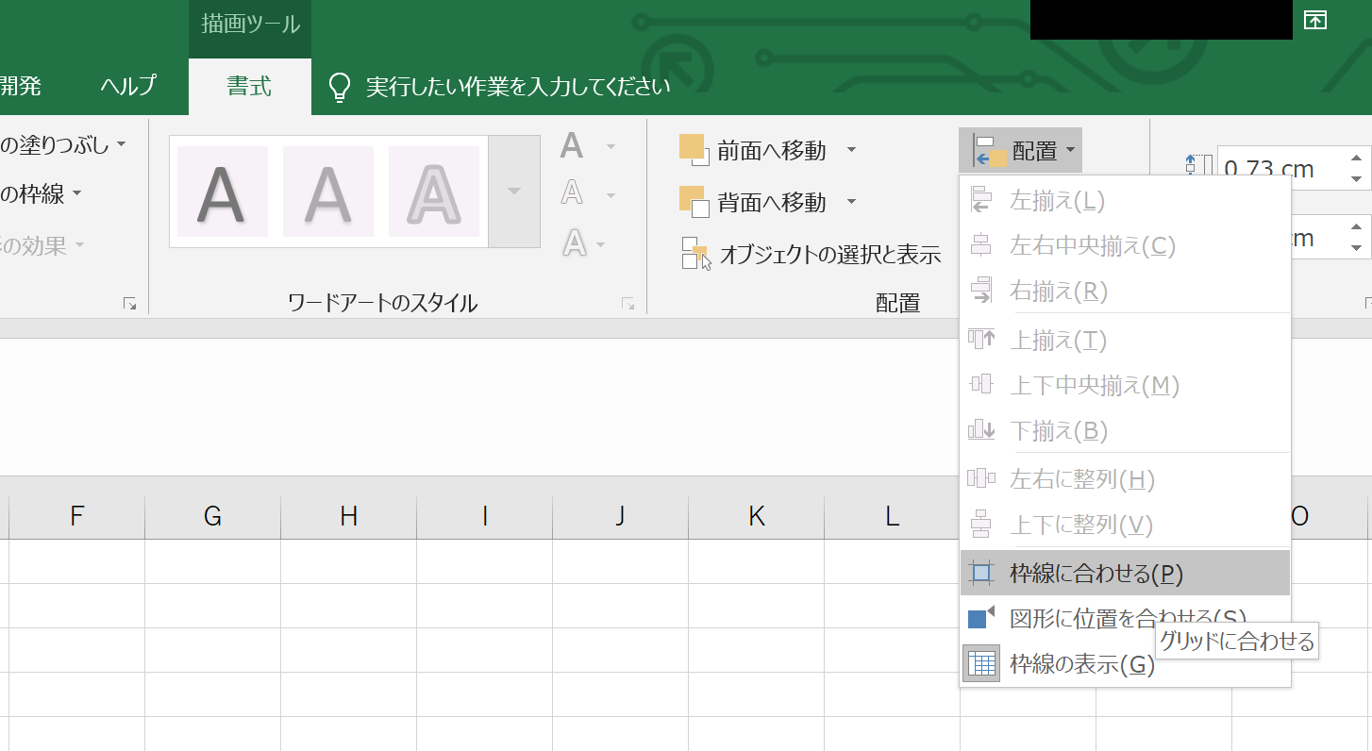Select column K header

click(757, 516)
